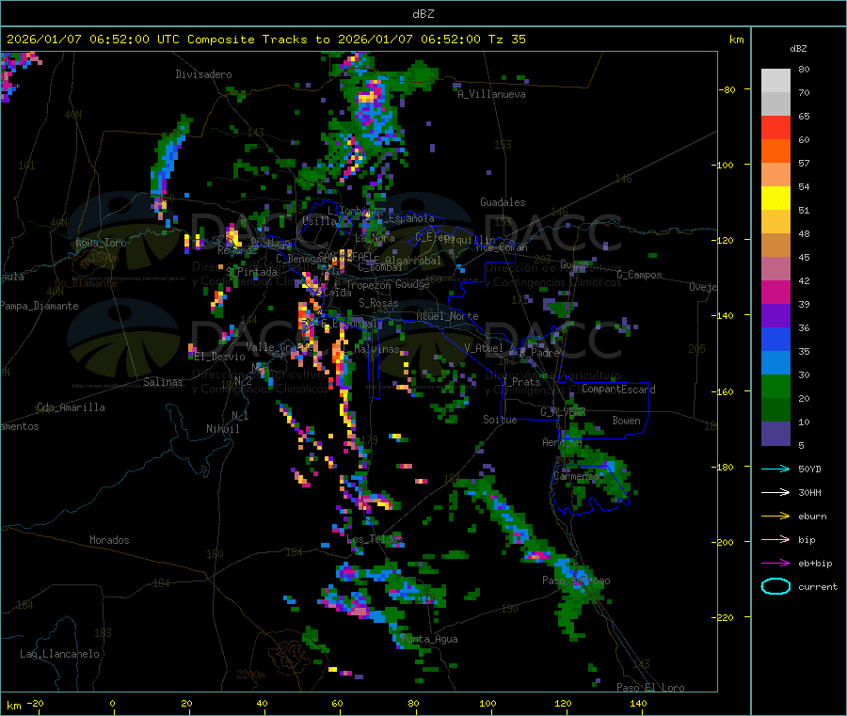Viewport: 847px width, 716px height.
Task: Click the 'Lag.Llancanelo' map label
Action: (x=60, y=654)
